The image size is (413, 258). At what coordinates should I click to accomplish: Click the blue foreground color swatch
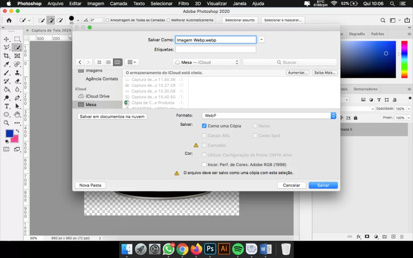click(x=9, y=133)
